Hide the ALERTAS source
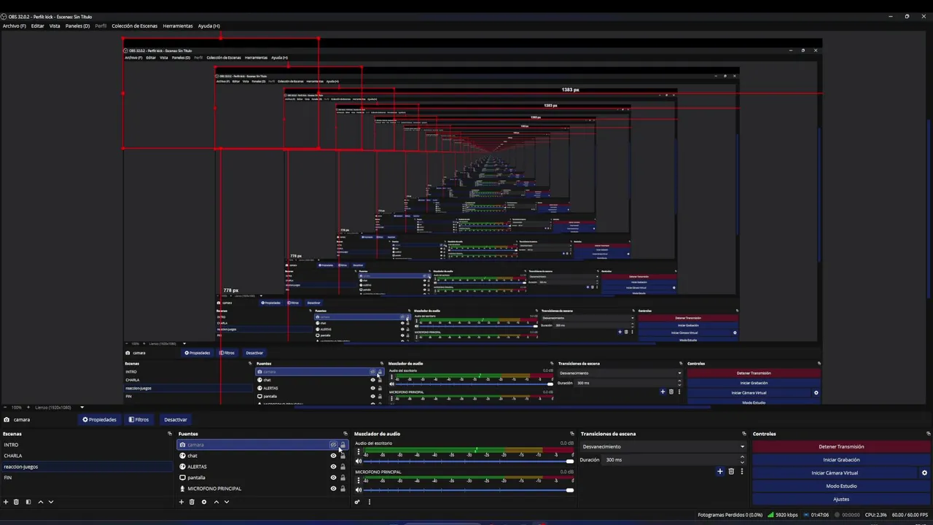This screenshot has width=933, height=525. (333, 467)
